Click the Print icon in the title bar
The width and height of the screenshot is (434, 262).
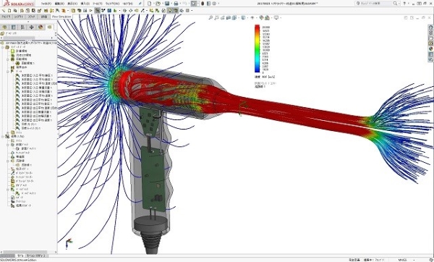176,4
